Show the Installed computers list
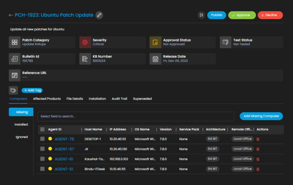The width and height of the screenshot is (293, 185). pos(21,124)
